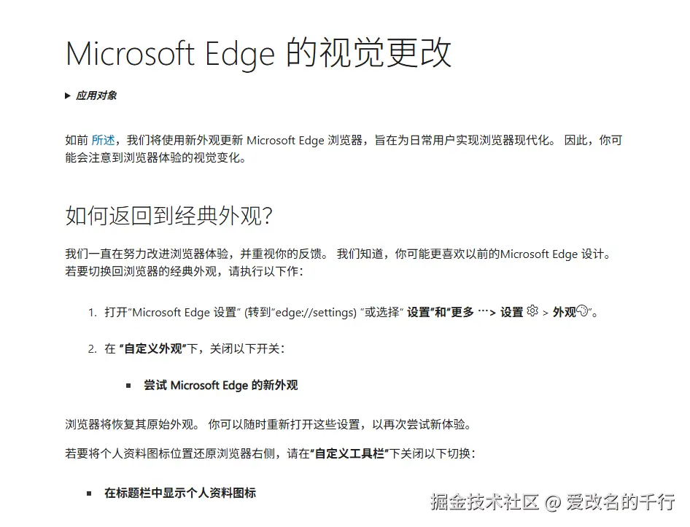Click the intro paragraph word 如前
Image resolution: width=690 pixels, height=527 pixels.
[77, 141]
